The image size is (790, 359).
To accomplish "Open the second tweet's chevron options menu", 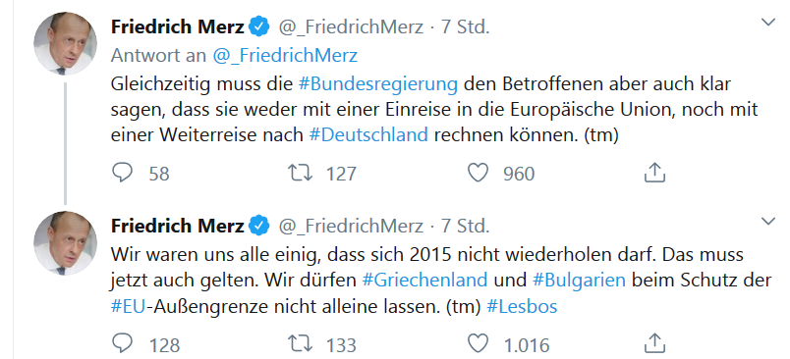I will click(767, 222).
